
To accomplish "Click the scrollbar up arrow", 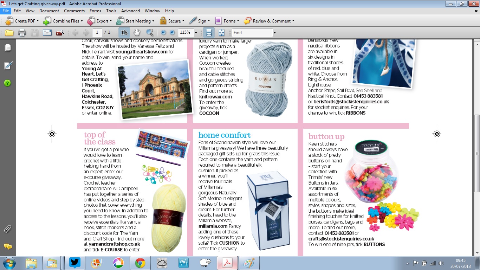I will (x=477, y=42).
